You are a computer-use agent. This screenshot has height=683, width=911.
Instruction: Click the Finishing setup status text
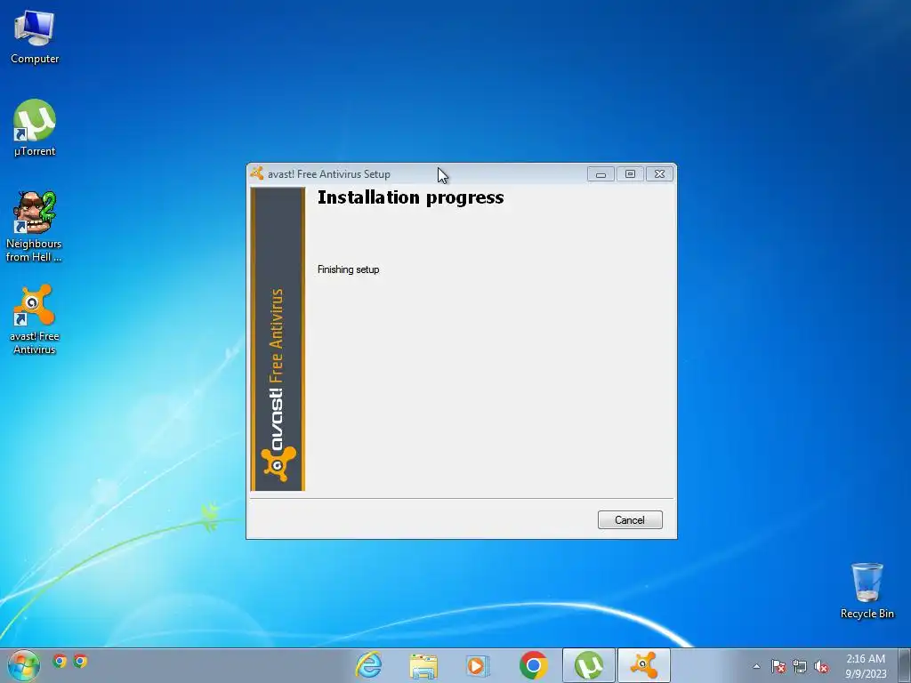(348, 269)
